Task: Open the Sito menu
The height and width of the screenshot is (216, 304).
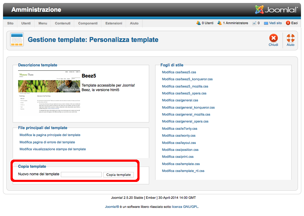Action: (10, 23)
